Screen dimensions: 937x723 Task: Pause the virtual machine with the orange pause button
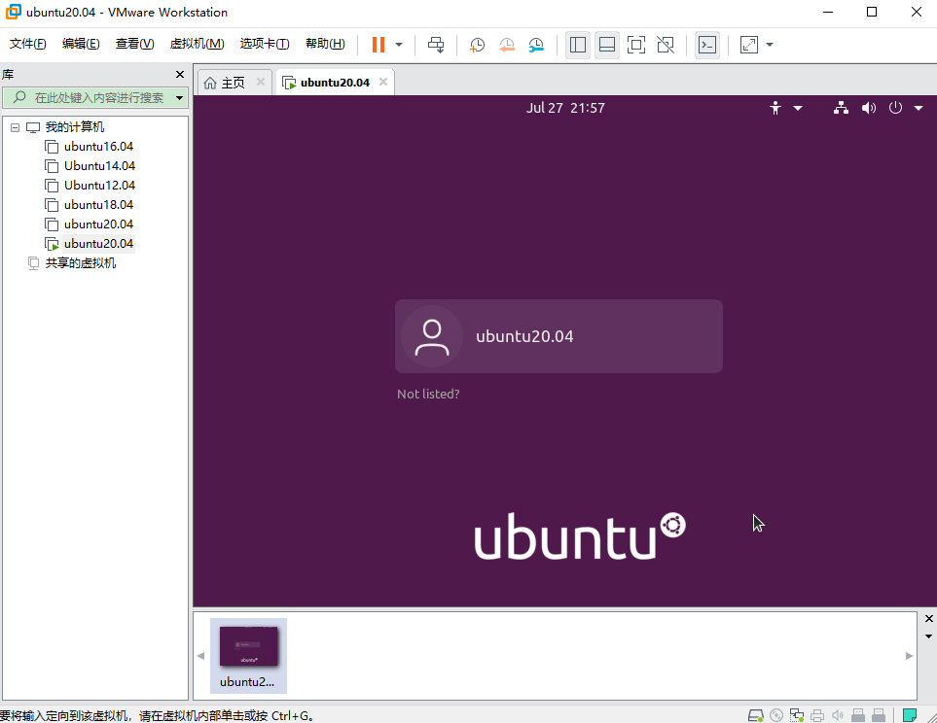click(x=378, y=45)
